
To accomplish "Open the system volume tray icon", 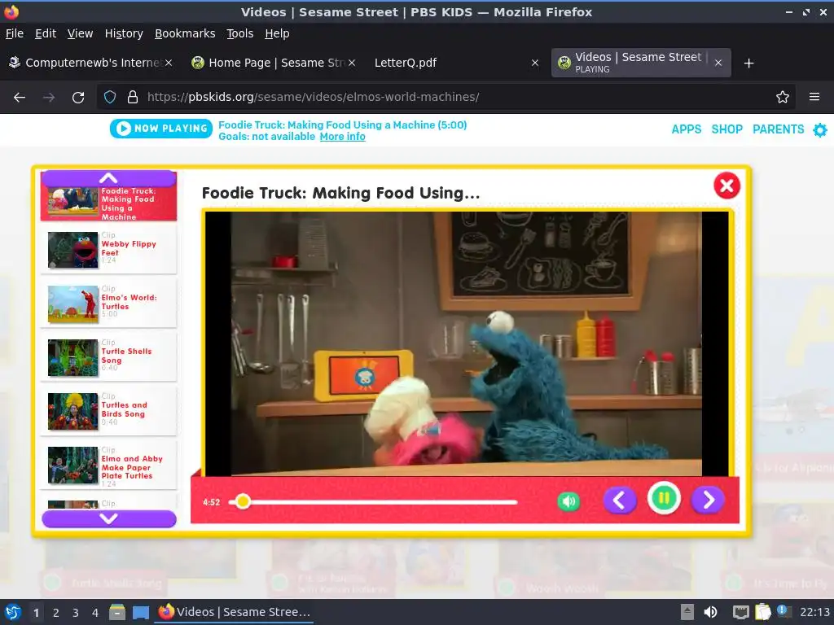I will pyautogui.click(x=710, y=612).
